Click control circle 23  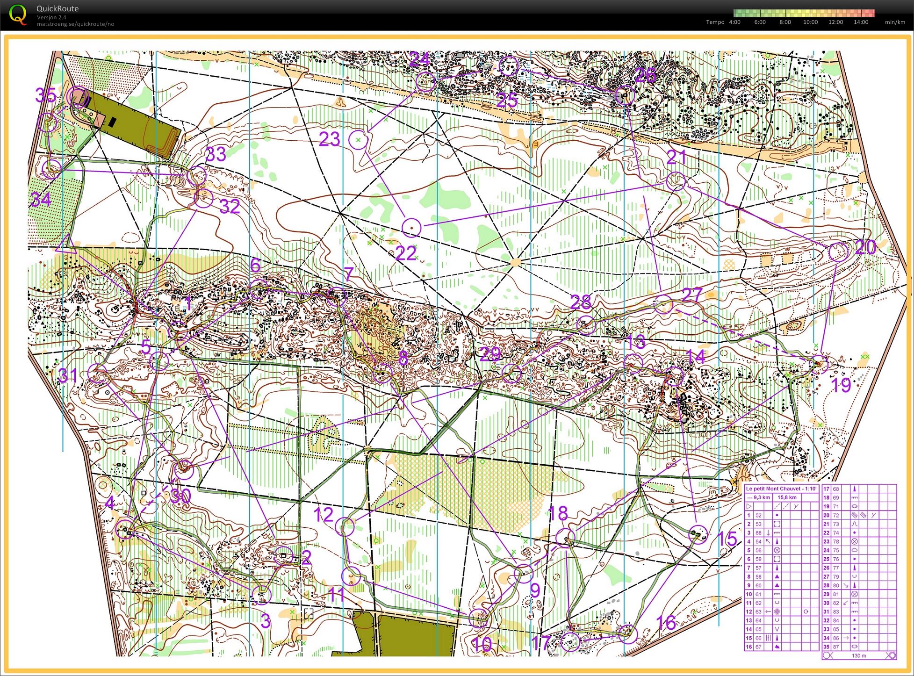[x=359, y=139]
